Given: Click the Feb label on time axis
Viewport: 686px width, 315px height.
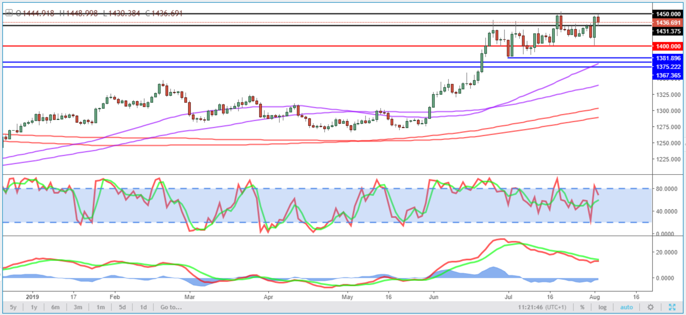Looking at the screenshot, I should point(115,297).
